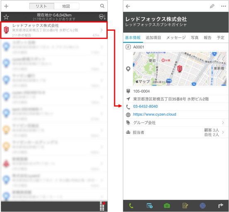
Task: Tap the plus icon to add spot
Action: [6, 6]
